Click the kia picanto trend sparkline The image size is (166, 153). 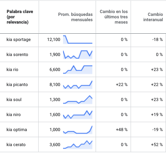78,85
